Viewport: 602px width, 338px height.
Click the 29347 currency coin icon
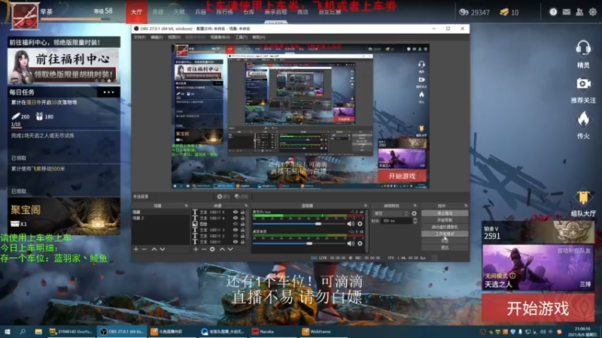point(464,12)
